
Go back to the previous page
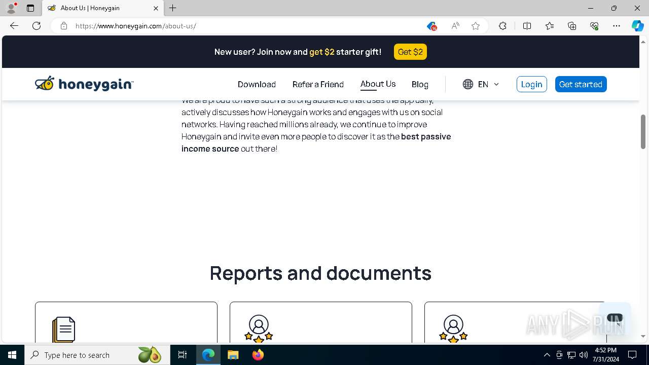click(x=14, y=26)
